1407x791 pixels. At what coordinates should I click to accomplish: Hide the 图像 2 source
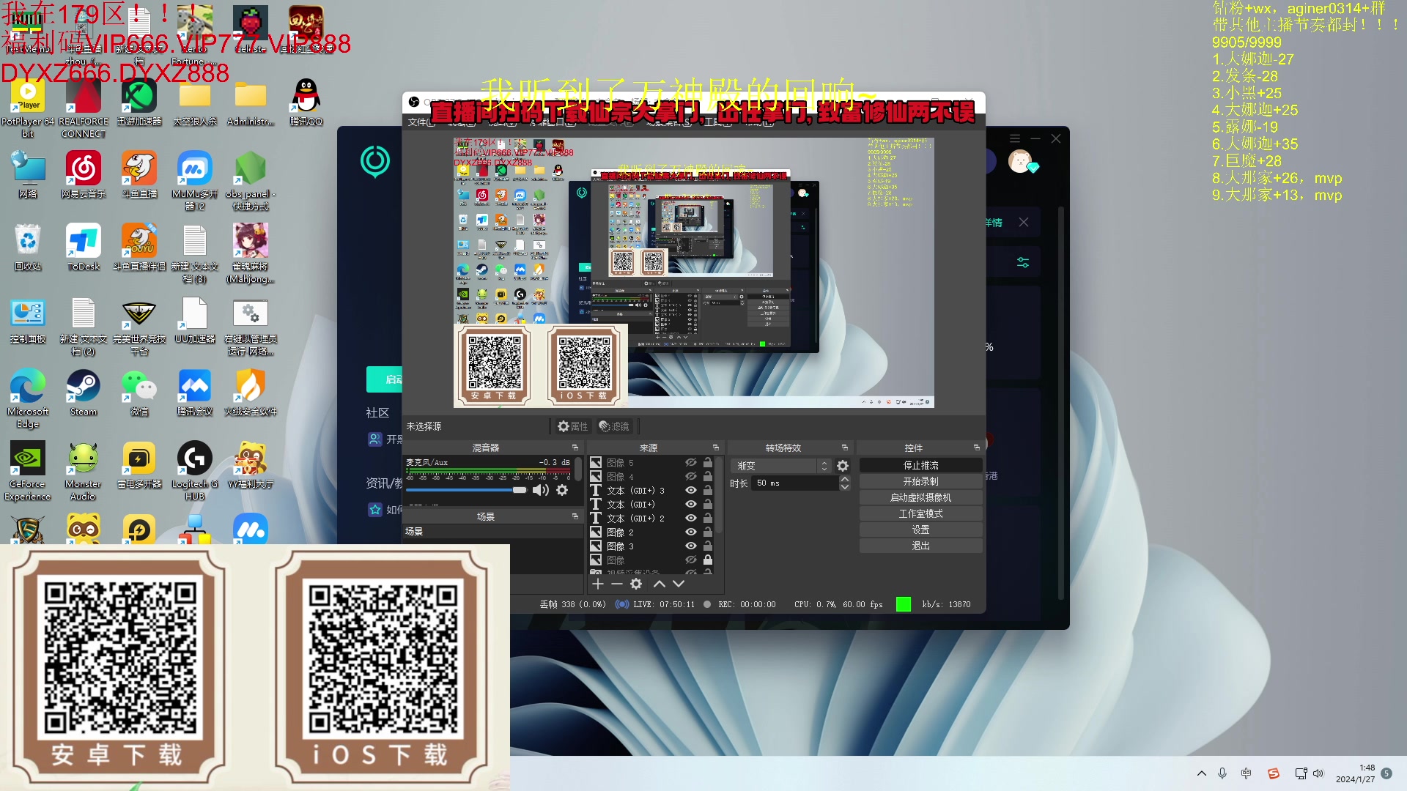[x=690, y=532]
